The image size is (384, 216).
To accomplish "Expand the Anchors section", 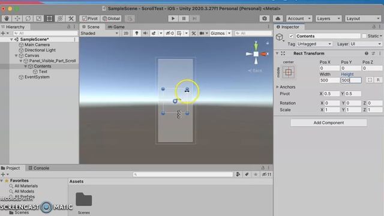I will [277, 87].
